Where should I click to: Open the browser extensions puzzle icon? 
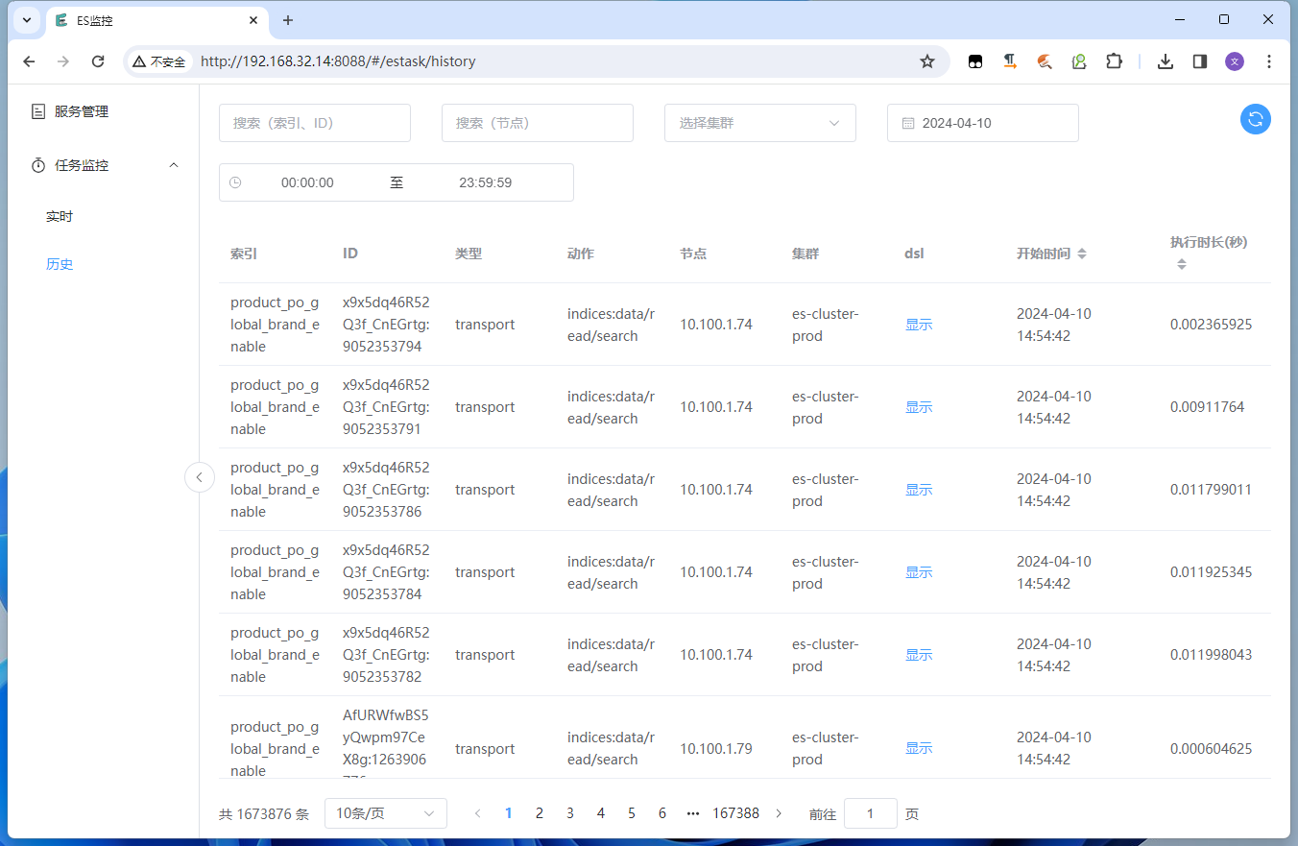coord(1114,61)
